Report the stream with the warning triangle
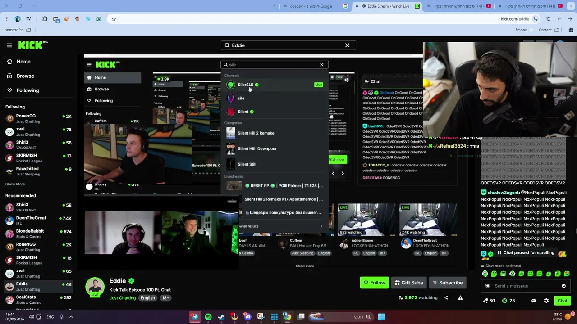The width and height of the screenshot is (577, 324). tap(460, 297)
